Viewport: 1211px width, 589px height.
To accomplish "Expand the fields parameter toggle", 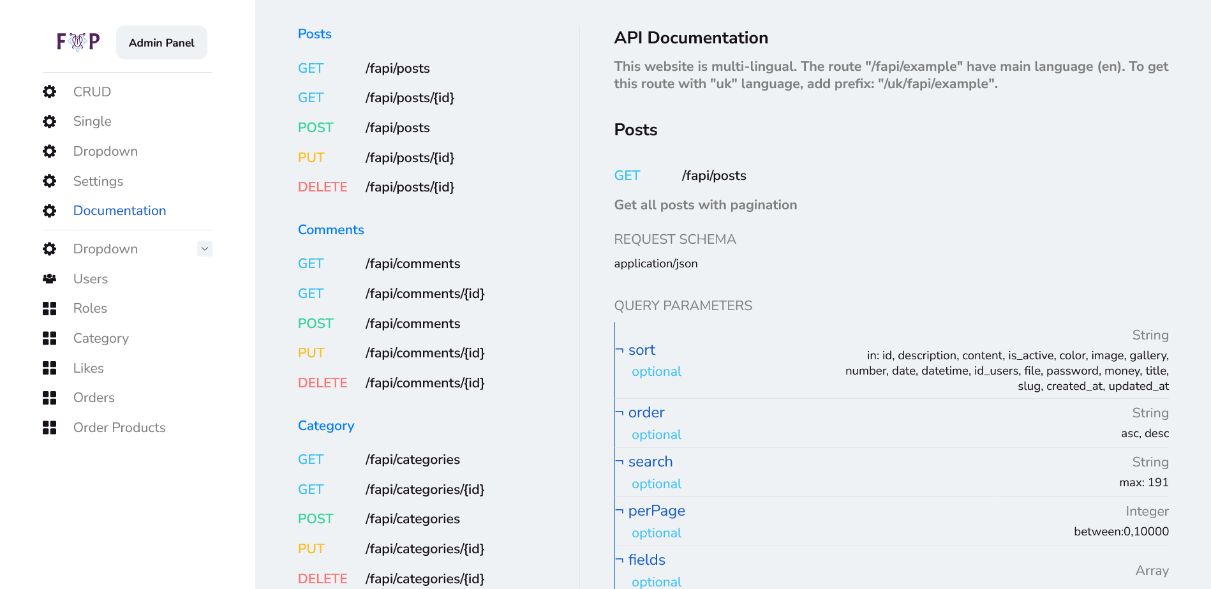I will click(620, 560).
